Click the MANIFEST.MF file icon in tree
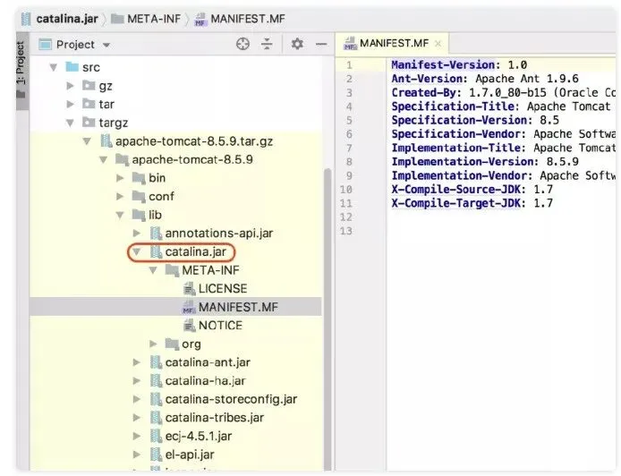 pos(189,307)
